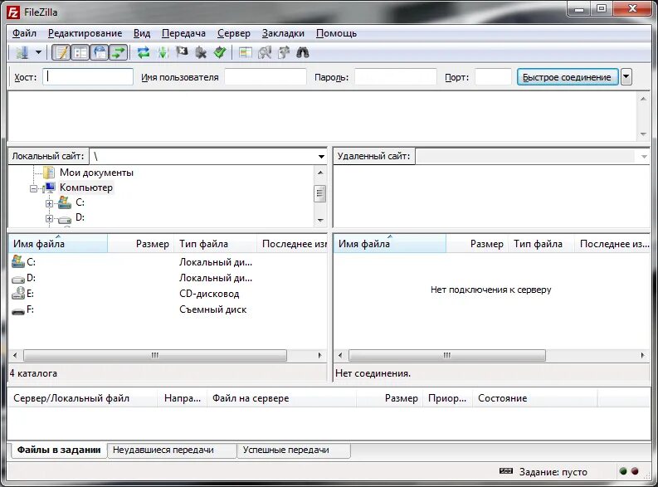Sort remote files by Имя файла column

(390, 244)
